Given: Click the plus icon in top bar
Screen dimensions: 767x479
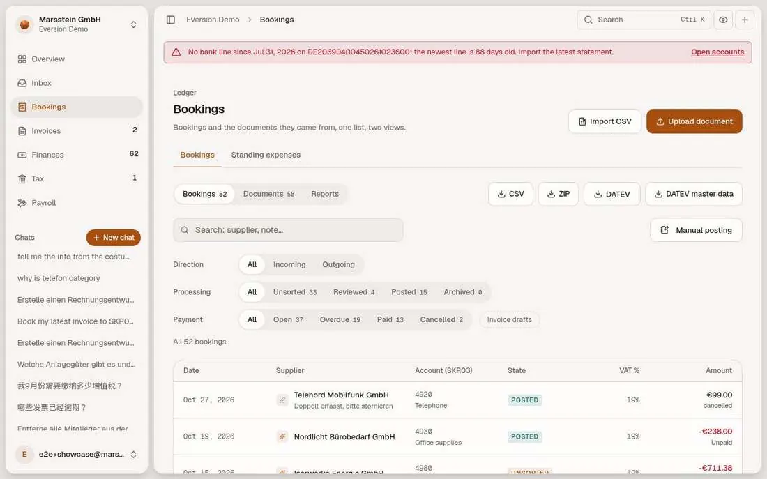Looking at the screenshot, I should pos(745,20).
